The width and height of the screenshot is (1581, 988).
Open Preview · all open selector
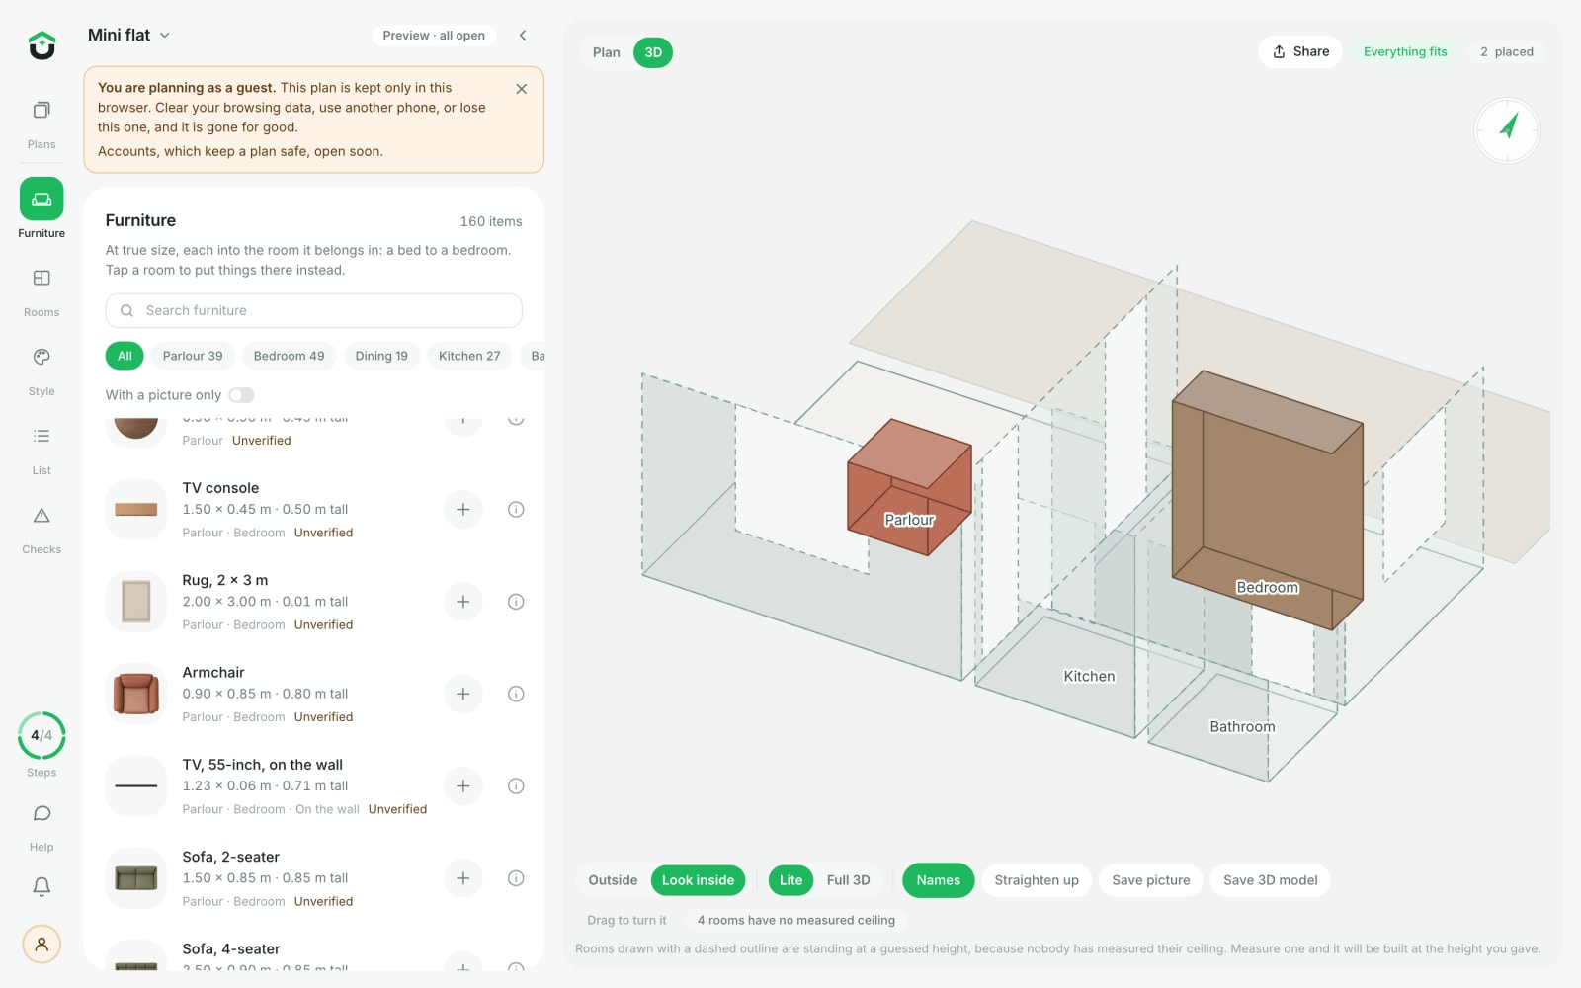pos(434,36)
